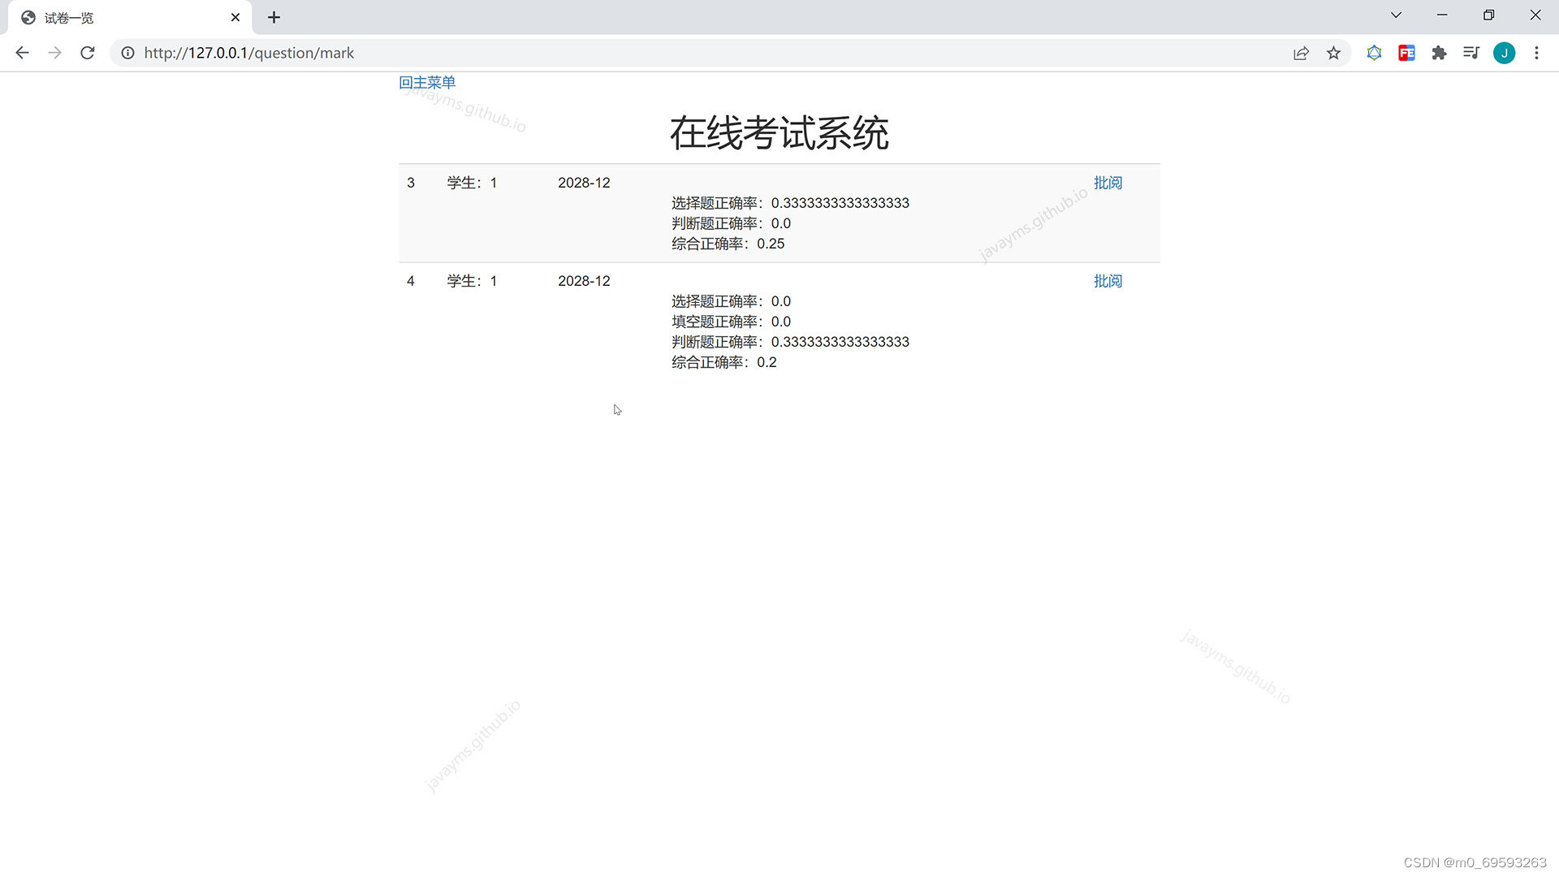Click 选择题正确率 0.3333 in row 3
This screenshot has width=1559, height=877.
790,203
